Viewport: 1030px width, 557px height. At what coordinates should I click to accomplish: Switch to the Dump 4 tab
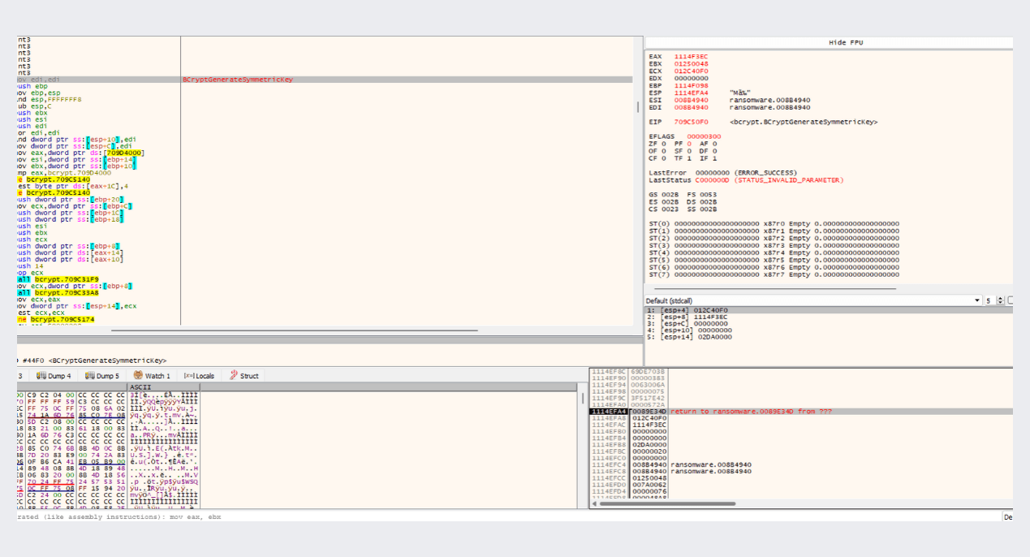pos(54,376)
